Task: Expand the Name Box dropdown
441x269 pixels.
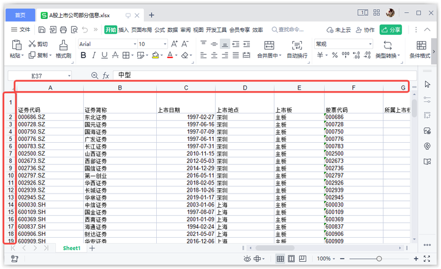Action: pyautogui.click(x=69, y=76)
